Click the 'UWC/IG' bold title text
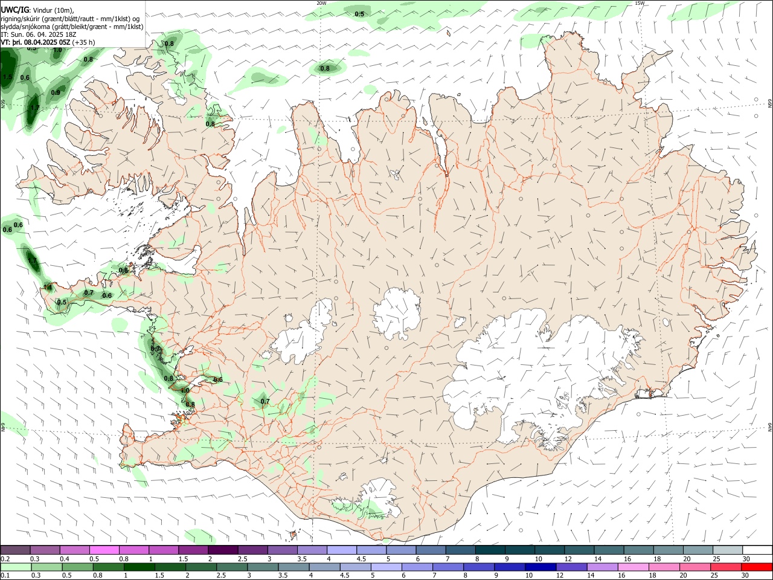This screenshot has width=773, height=580. tap(14, 10)
